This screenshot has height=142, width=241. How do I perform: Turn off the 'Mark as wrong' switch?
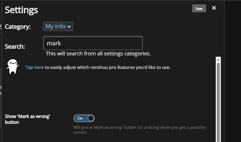click(84, 118)
